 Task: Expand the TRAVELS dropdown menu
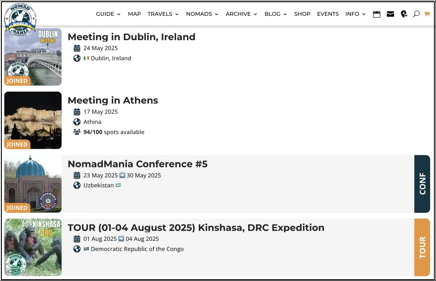click(162, 14)
